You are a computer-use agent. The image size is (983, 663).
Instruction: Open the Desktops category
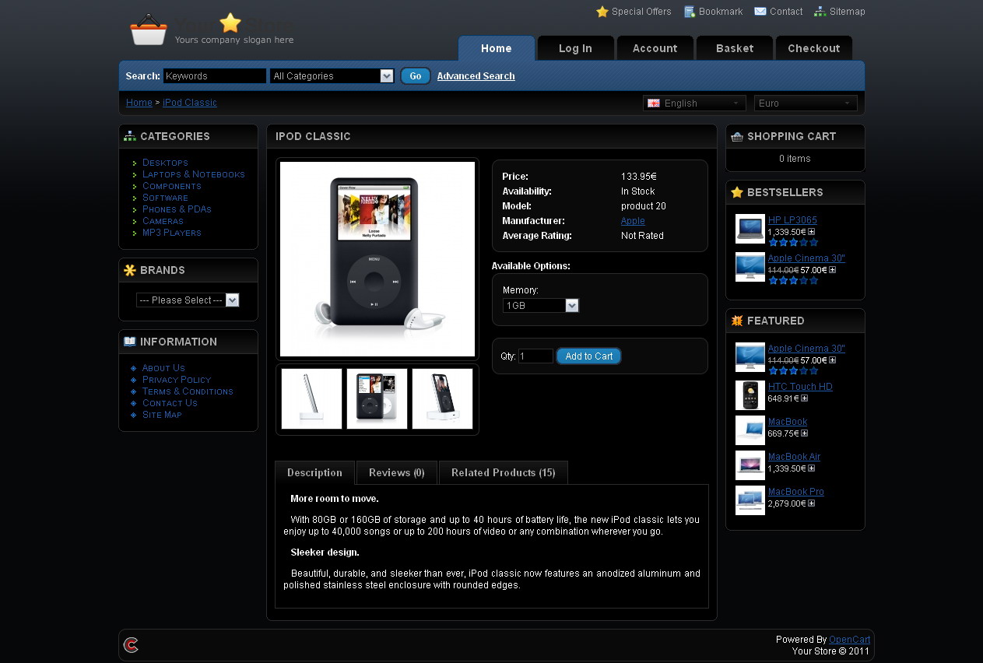[165, 163]
